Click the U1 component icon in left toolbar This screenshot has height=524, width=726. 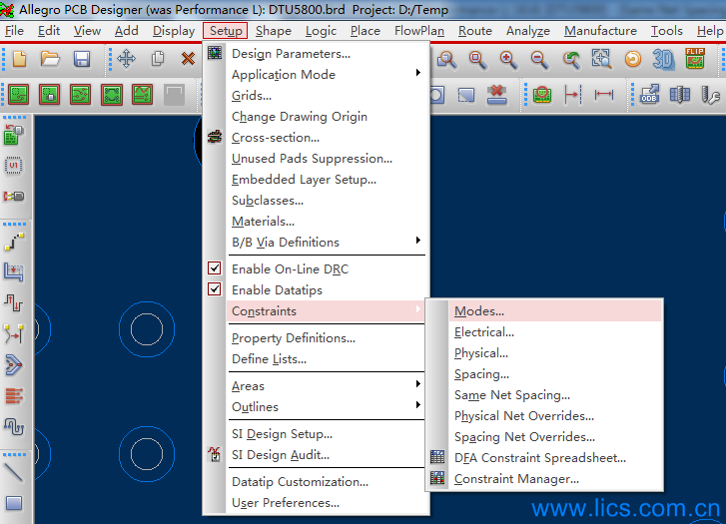pyautogui.click(x=13, y=166)
